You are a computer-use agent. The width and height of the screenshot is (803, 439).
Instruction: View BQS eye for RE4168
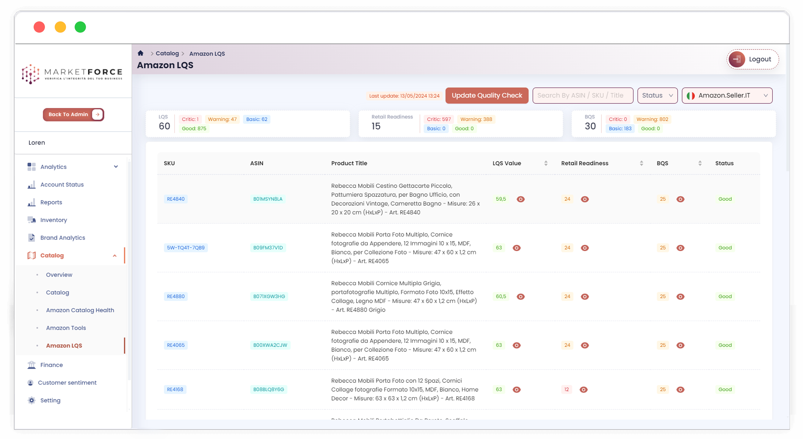pos(680,389)
